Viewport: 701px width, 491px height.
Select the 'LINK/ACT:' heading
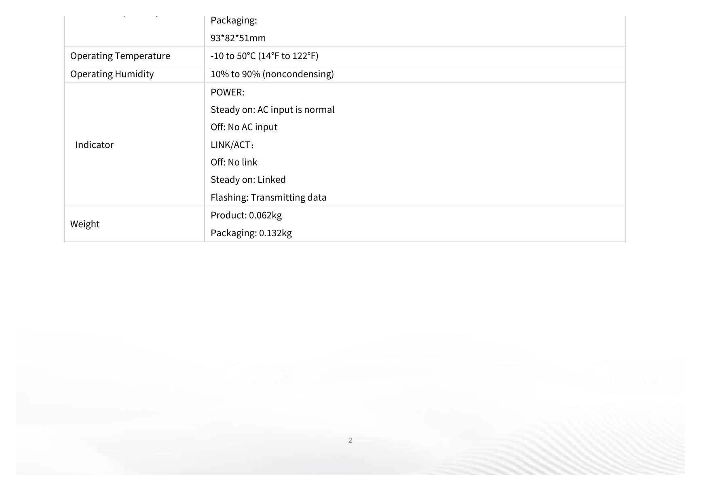232,145
